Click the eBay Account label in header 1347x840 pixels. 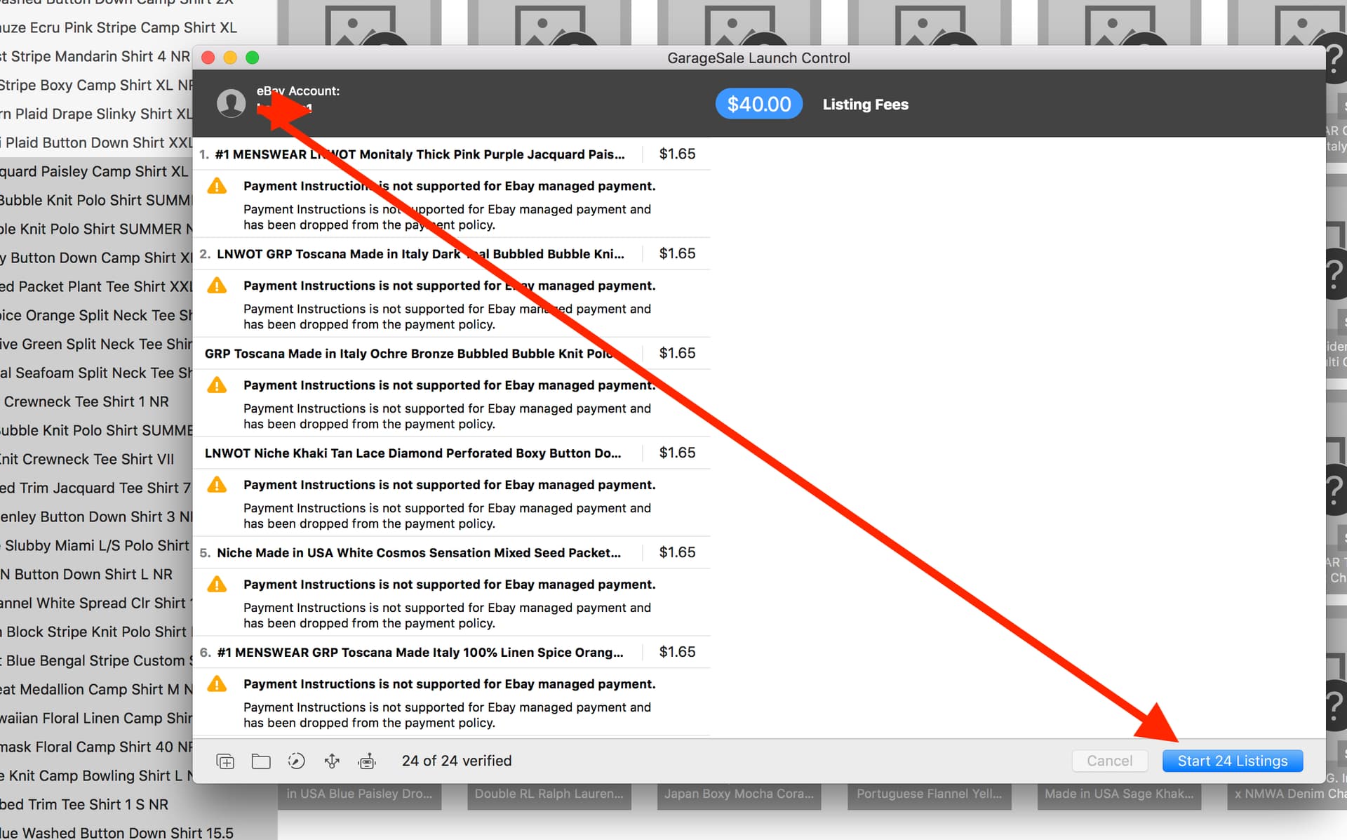[298, 91]
